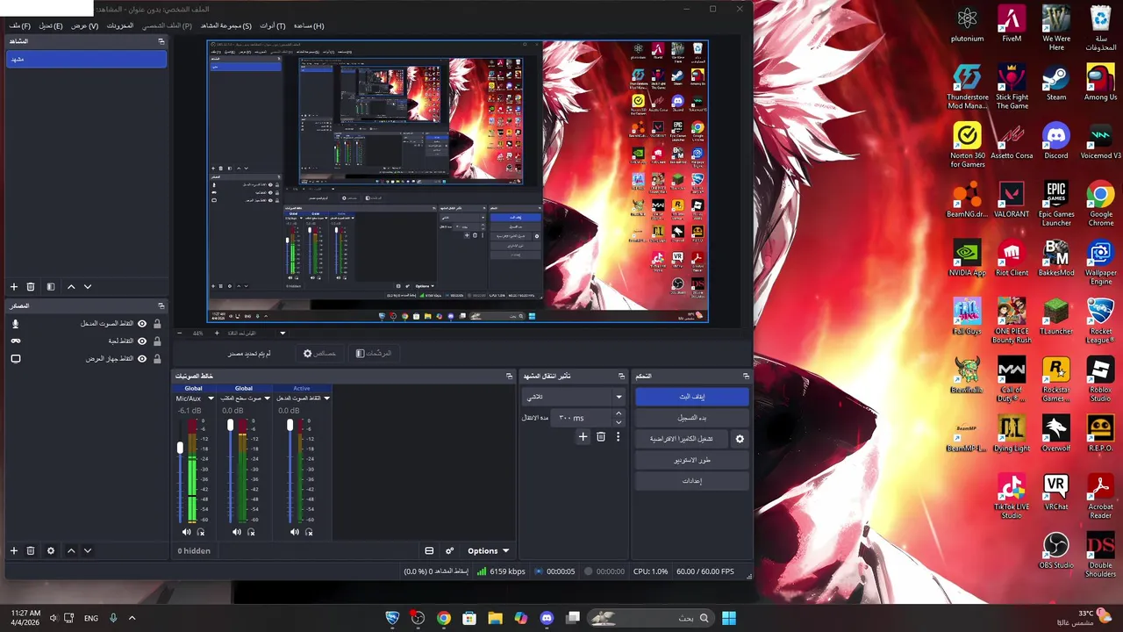Screen dimensions: 1123x632
Task: Mute the صوت سطح المكتب channel speaker icon
Action: point(237,532)
